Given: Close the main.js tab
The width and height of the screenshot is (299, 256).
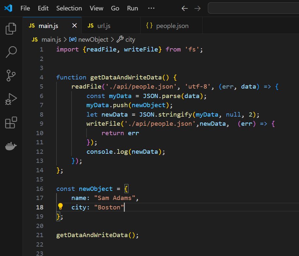Looking at the screenshot, I should 75,25.
